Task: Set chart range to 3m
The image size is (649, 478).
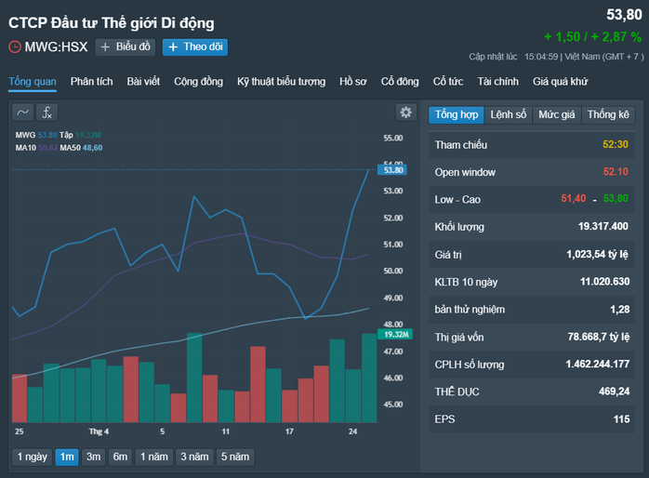Action: (94, 457)
